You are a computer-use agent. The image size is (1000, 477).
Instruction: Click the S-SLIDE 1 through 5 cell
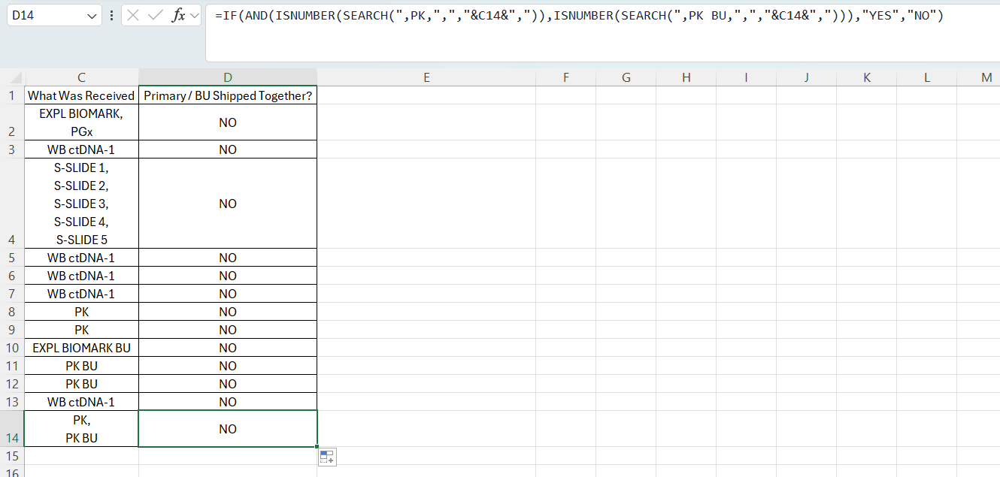(x=81, y=204)
